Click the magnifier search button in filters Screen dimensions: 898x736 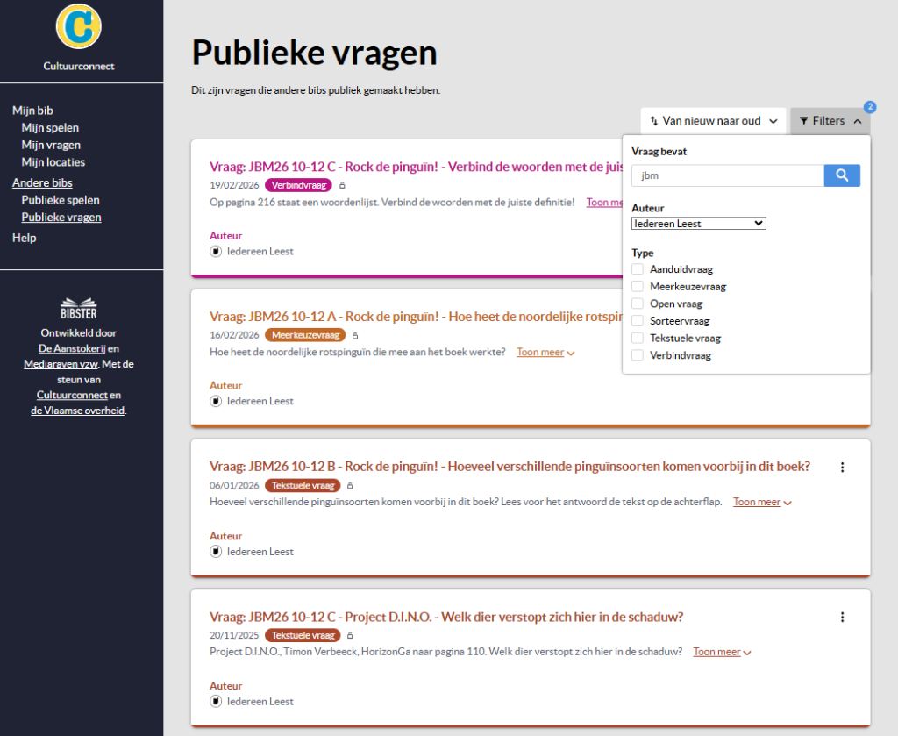pyautogui.click(x=842, y=175)
